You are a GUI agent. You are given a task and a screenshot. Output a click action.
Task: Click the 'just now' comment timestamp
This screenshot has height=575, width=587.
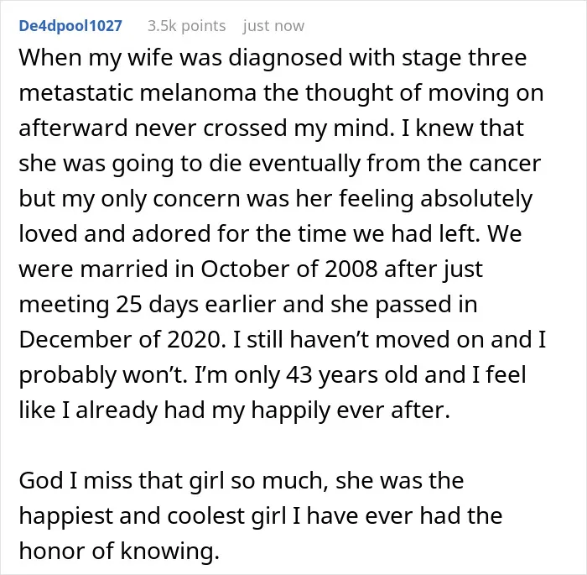pyautogui.click(x=273, y=26)
